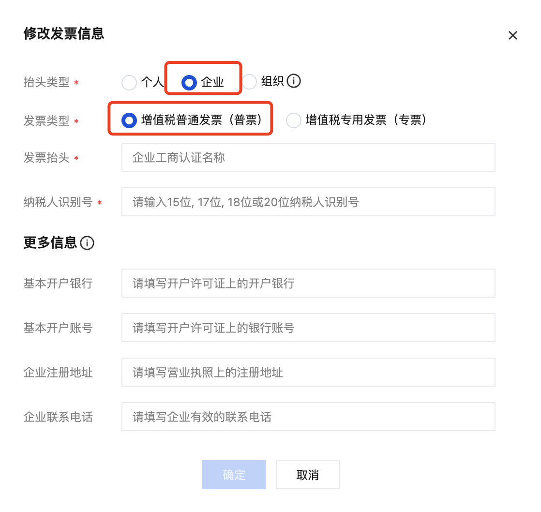Click the info icon beside 组织
This screenshot has height=512, width=541.
[294, 81]
